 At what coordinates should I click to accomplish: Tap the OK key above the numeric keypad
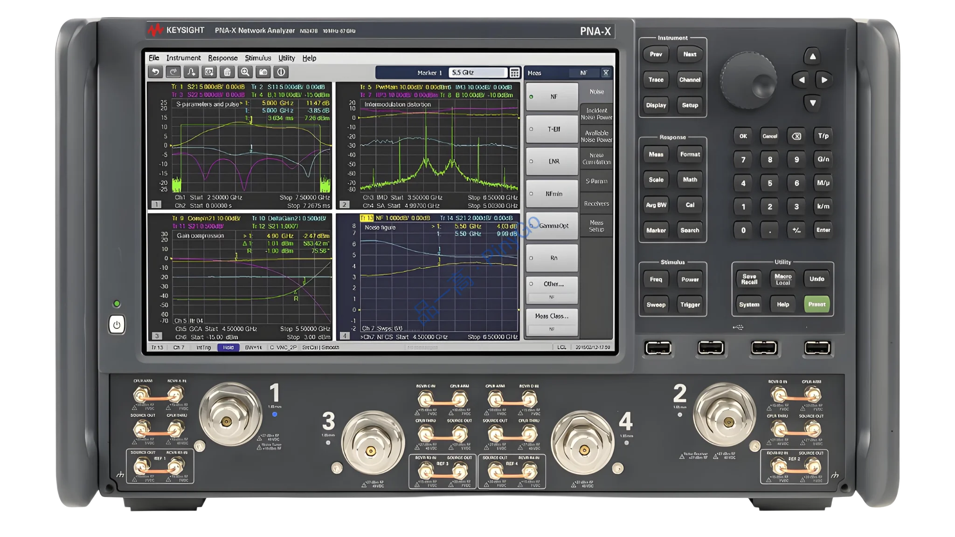tap(743, 136)
